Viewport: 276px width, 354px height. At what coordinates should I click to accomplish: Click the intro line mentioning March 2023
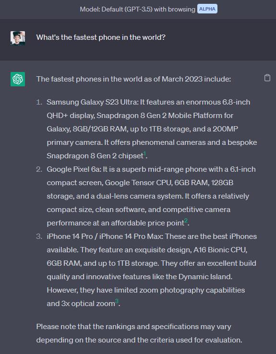[x=133, y=79]
